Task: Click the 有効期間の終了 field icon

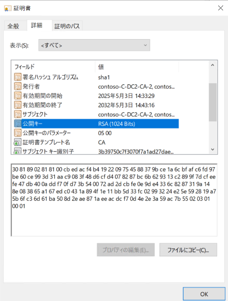Action: [x=17, y=105]
